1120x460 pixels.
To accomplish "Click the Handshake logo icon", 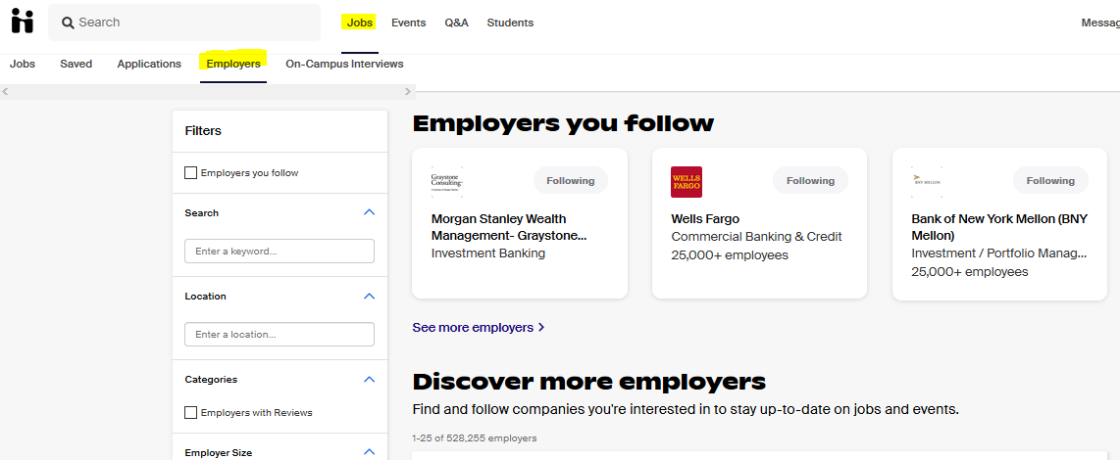I will coord(22,22).
